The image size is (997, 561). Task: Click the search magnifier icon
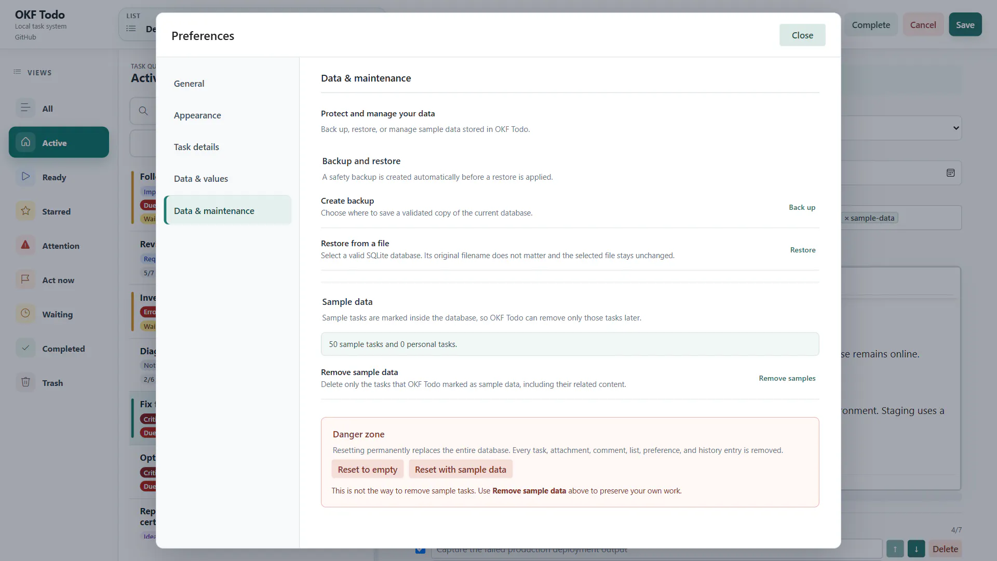tap(143, 111)
